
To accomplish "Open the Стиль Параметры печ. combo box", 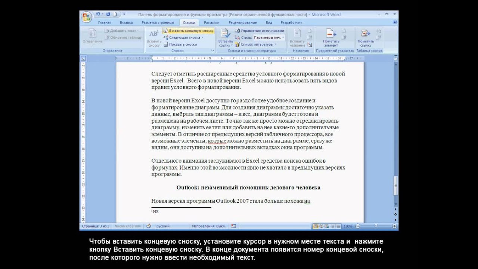I will pyautogui.click(x=269, y=37).
